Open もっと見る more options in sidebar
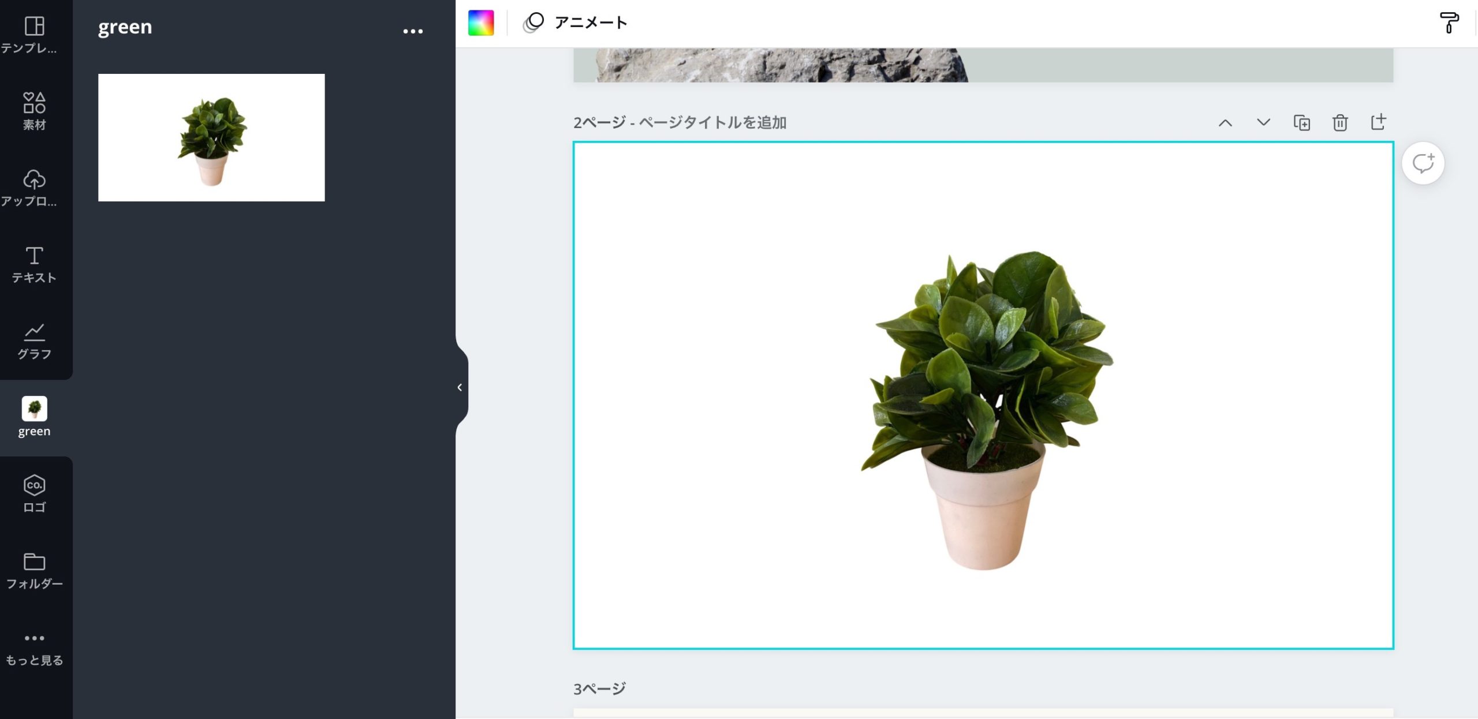 coord(34,647)
